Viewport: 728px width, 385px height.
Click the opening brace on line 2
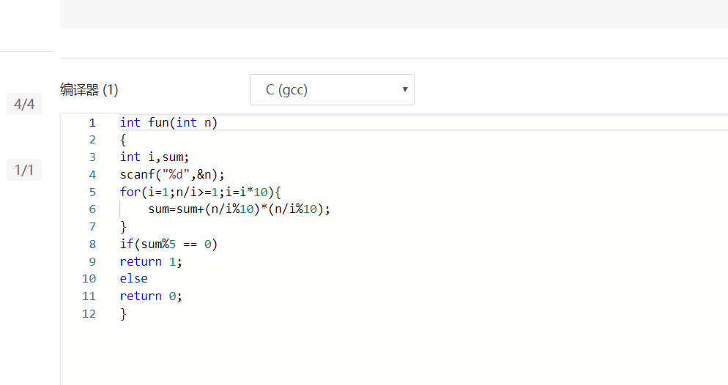coord(123,140)
